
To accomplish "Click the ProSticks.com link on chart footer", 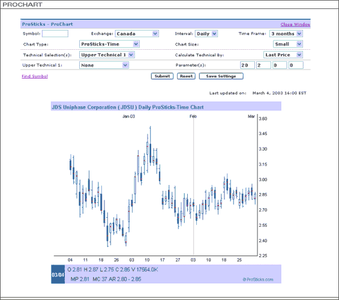I will click(258, 280).
